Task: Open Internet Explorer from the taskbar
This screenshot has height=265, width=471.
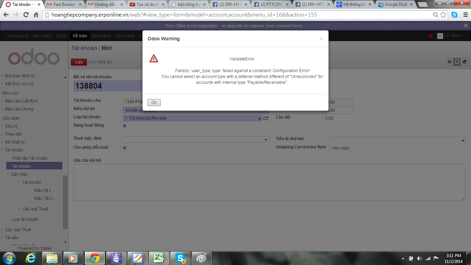Action: pyautogui.click(x=31, y=258)
